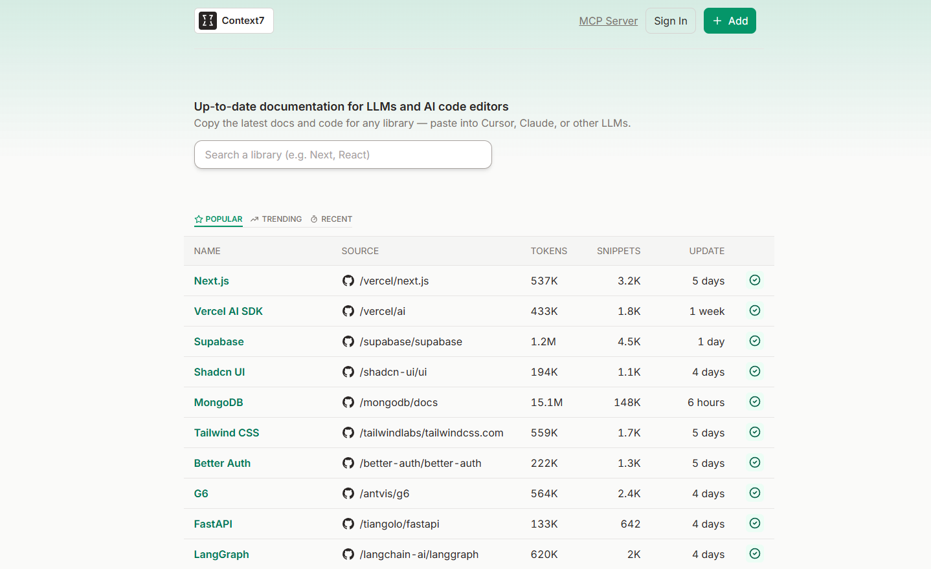Click the GitHub icon for /mongodb/docs
This screenshot has height=569, width=931.
348,402
